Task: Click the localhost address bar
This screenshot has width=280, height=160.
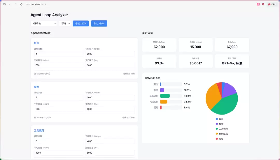Action: [36, 4]
